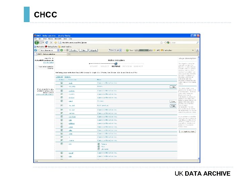Viewport: 242px width, 181px height.
Task: Click the Stop loading X icon
Action: tap(51, 43)
